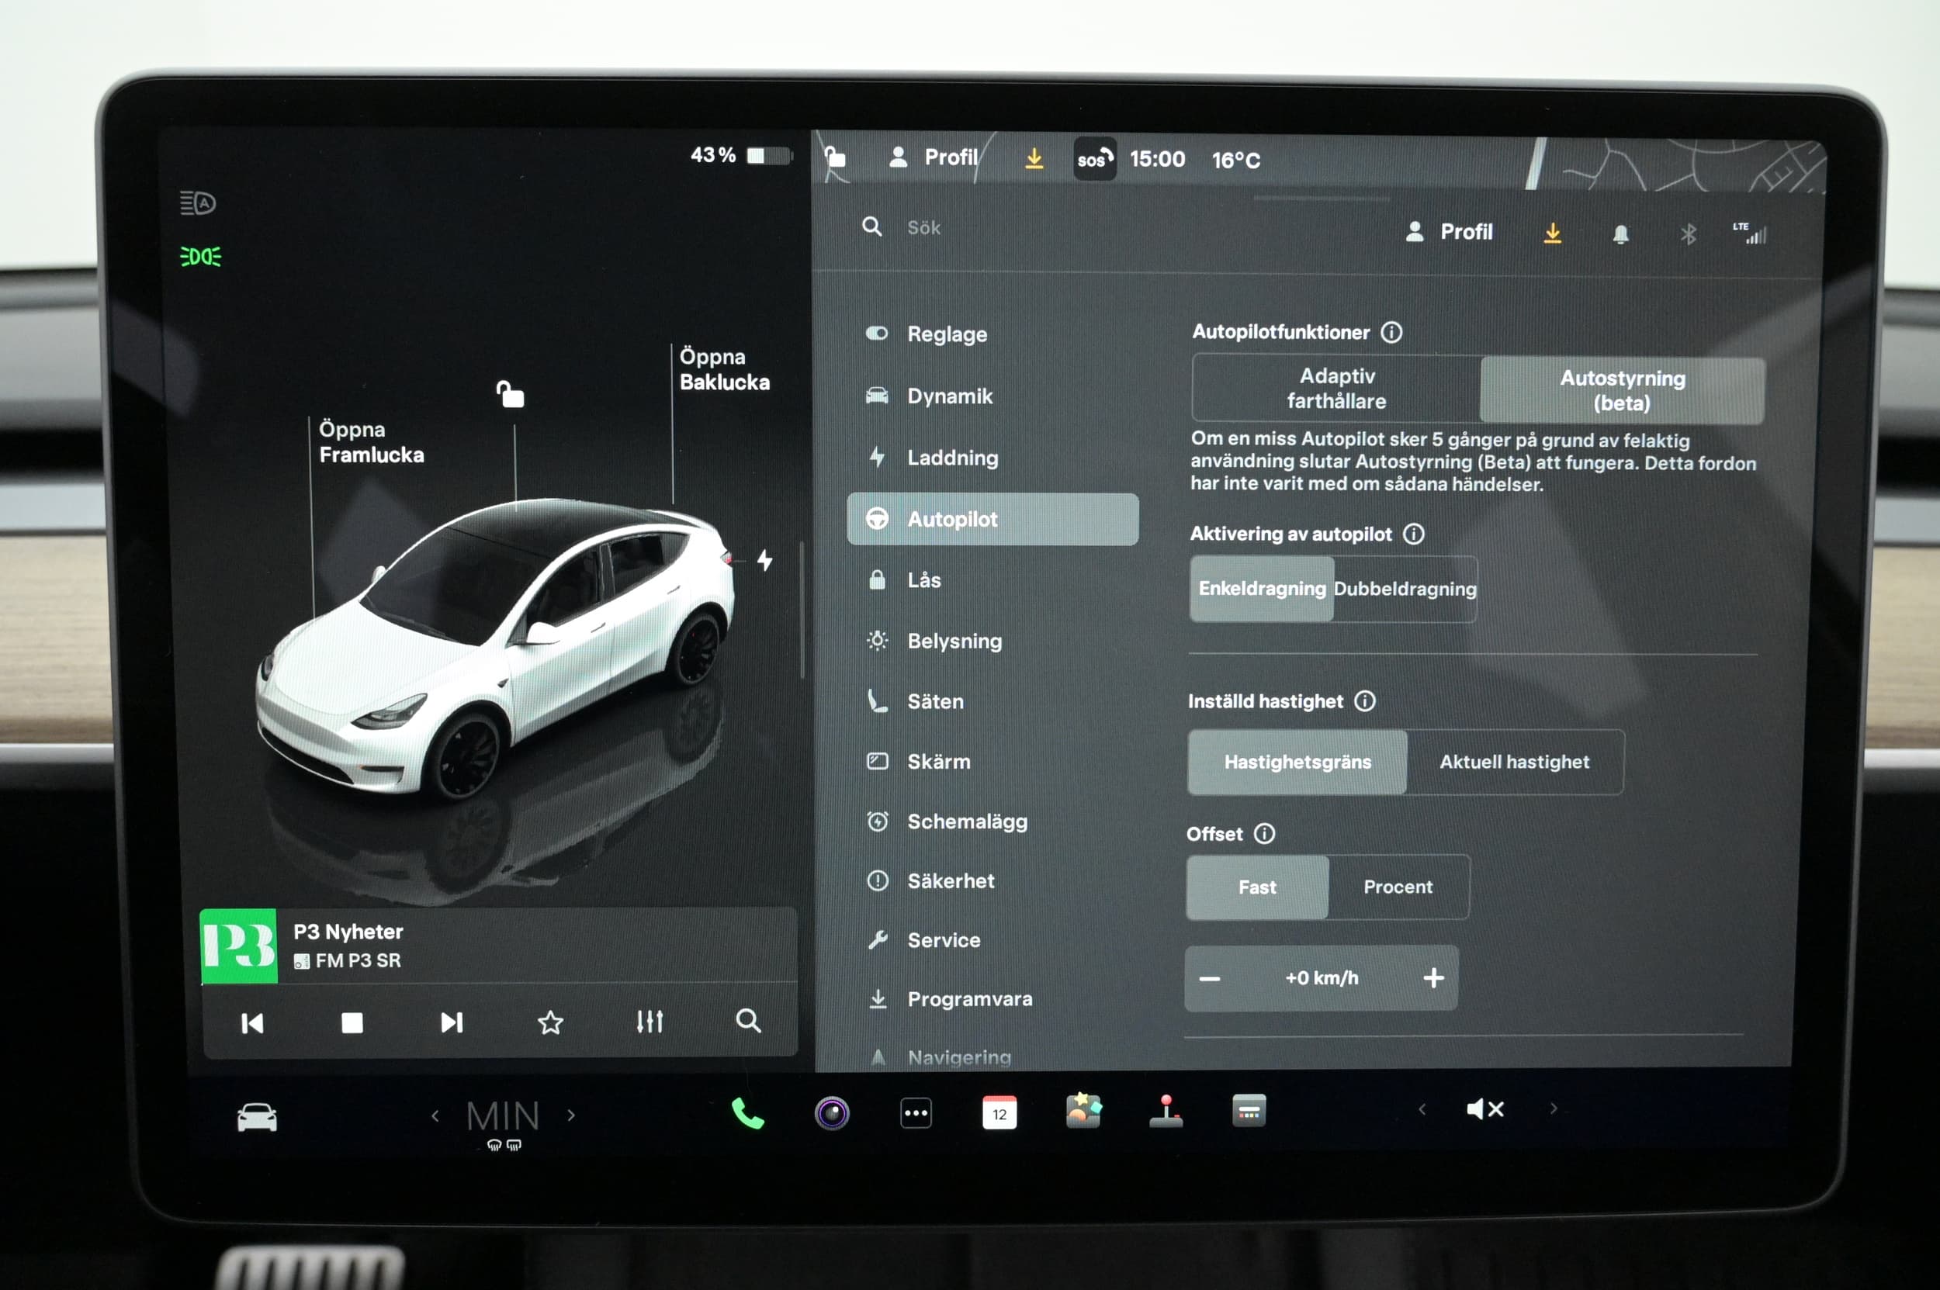This screenshot has width=1940, height=1290.
Task: Open Lås settings menu
Action: [x=993, y=580]
